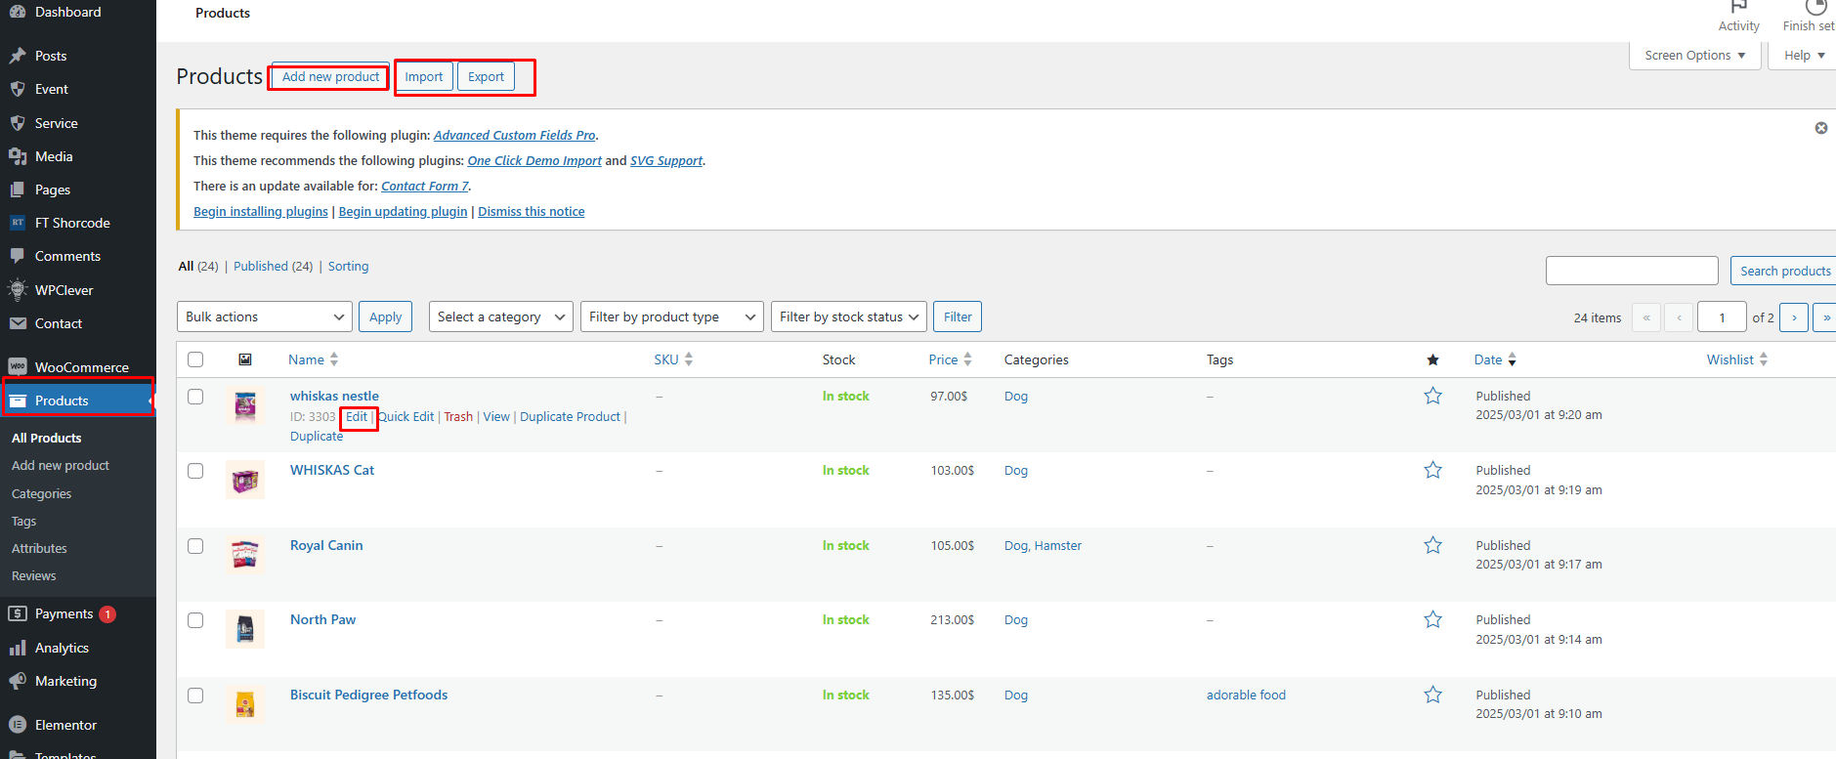Click the Filter button

pyautogui.click(x=958, y=316)
